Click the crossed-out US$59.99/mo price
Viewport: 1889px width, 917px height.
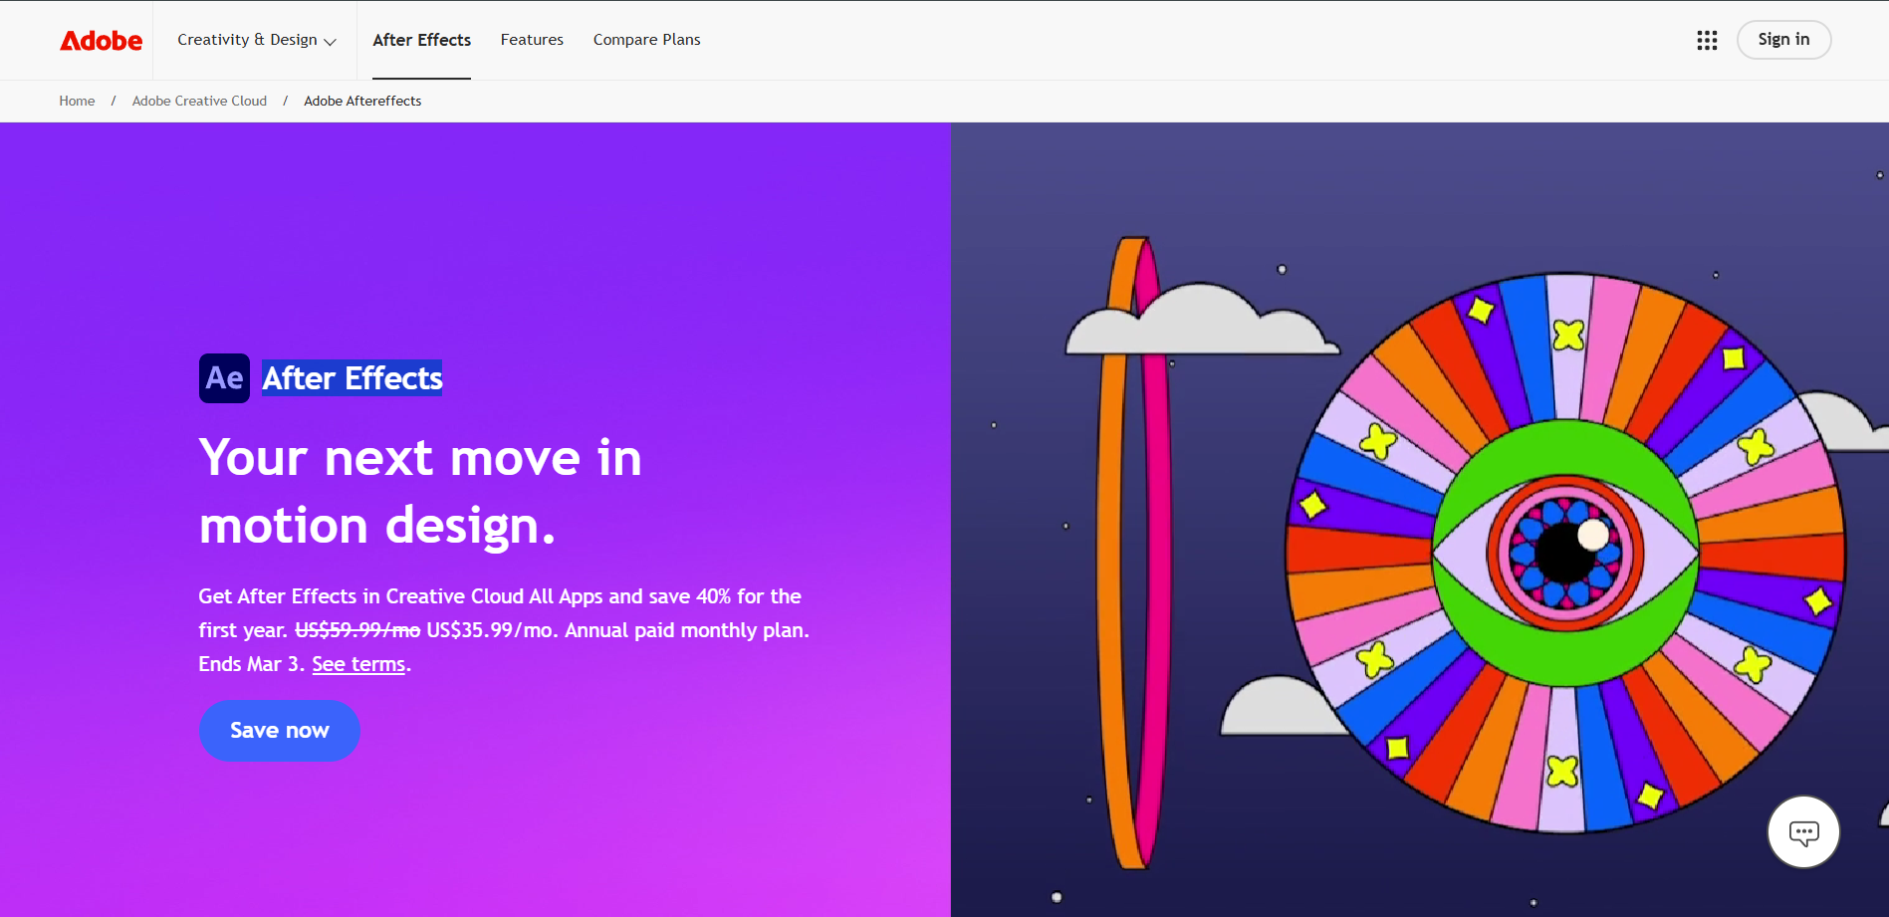pyautogui.click(x=357, y=630)
